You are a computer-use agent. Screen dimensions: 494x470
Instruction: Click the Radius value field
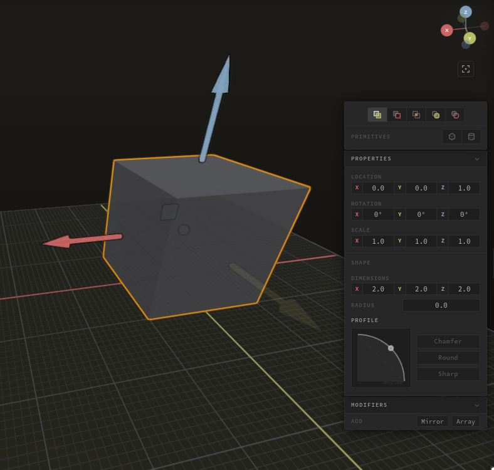441,305
